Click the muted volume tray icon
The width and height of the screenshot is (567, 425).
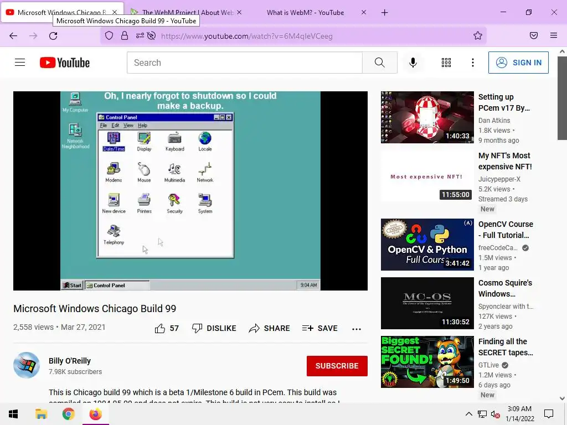tap(495, 414)
